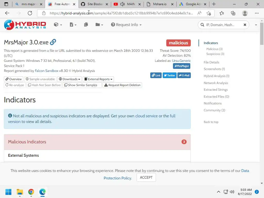264x198 pixels.
Task: Jump to Indicators in sidebar navigation
Action: pyautogui.click(x=211, y=43)
